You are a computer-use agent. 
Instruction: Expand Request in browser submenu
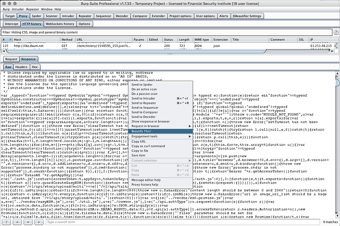161,126
